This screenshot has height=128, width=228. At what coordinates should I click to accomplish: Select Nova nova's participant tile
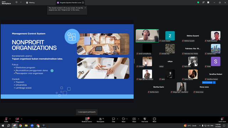pyautogui.click(x=204, y=87)
